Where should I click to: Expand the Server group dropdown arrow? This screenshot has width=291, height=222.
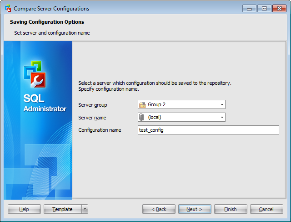point(222,105)
